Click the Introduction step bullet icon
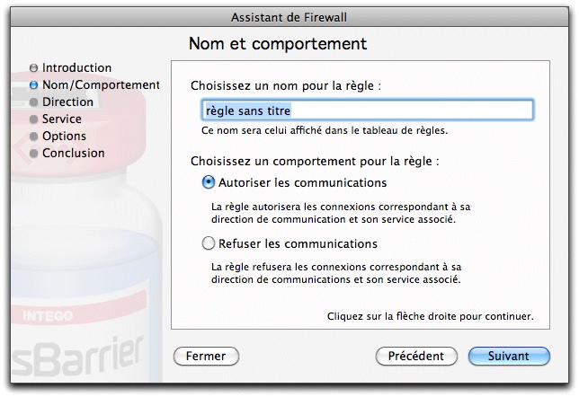Screen dimensions: 579x397 tap(33, 68)
